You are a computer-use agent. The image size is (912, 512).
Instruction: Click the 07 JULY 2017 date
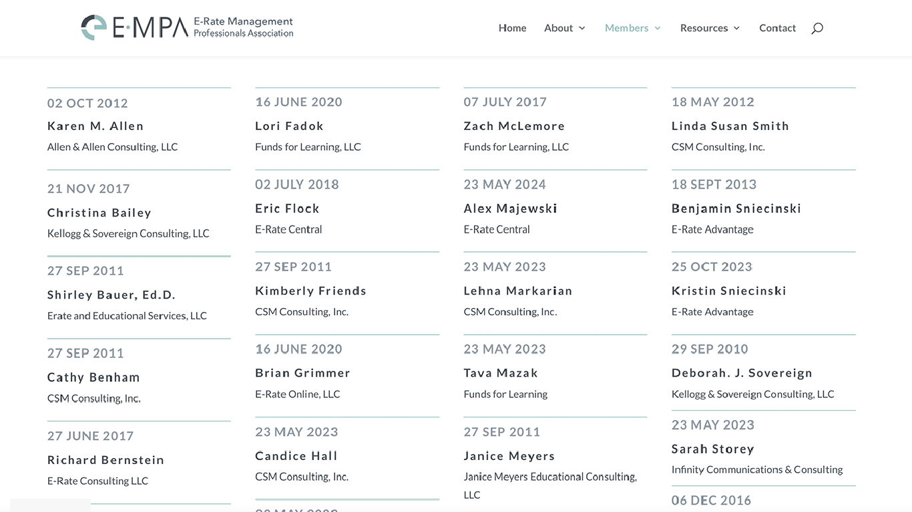pyautogui.click(x=505, y=102)
